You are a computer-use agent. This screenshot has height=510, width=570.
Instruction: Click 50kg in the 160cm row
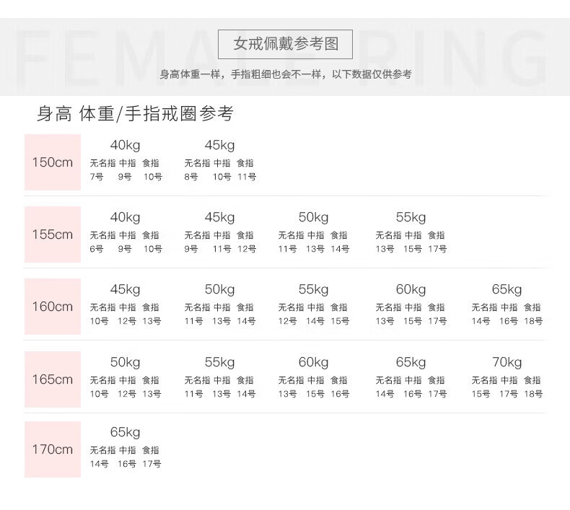pyautogui.click(x=219, y=289)
